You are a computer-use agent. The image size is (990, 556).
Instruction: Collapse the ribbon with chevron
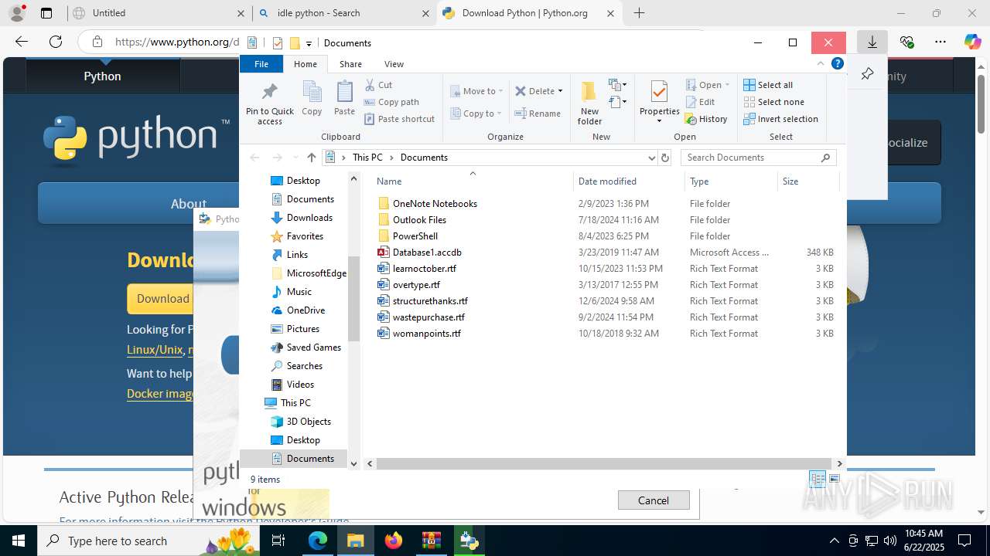(x=821, y=63)
